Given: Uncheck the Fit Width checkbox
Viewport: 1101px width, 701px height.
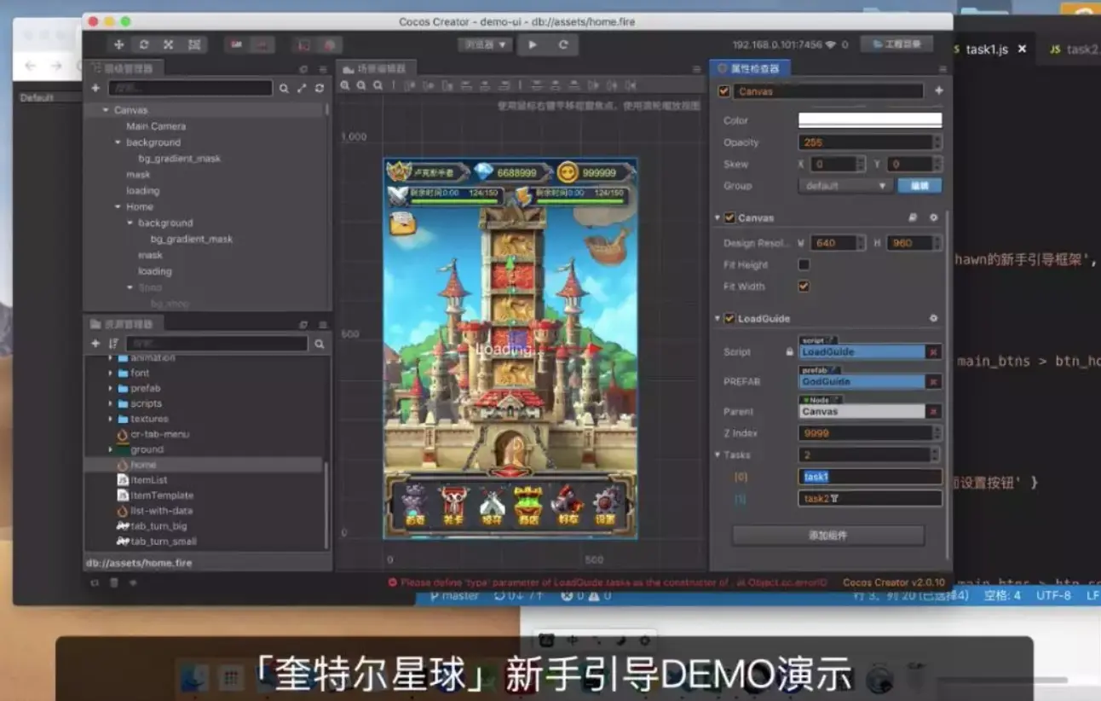Looking at the screenshot, I should 804,287.
